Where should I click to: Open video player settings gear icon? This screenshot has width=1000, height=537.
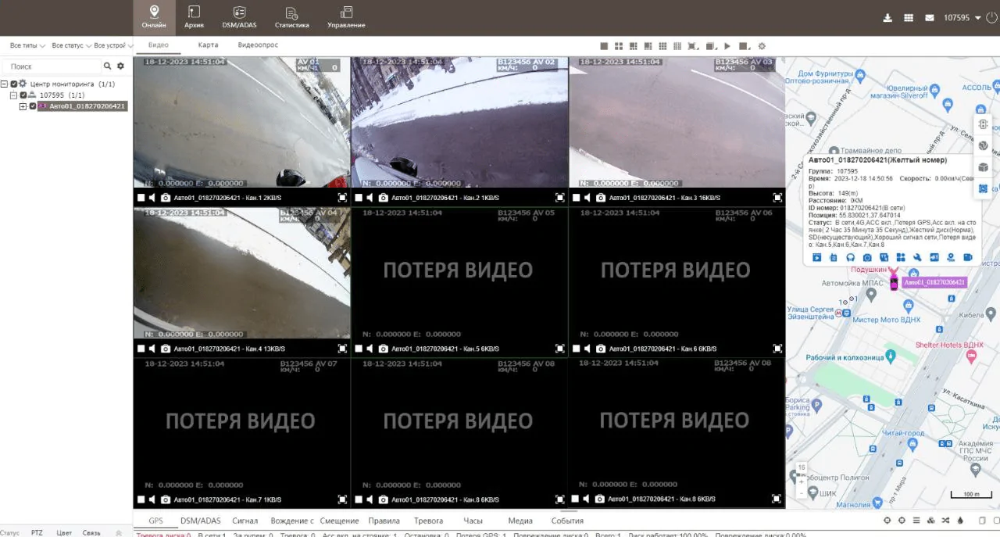tap(762, 46)
